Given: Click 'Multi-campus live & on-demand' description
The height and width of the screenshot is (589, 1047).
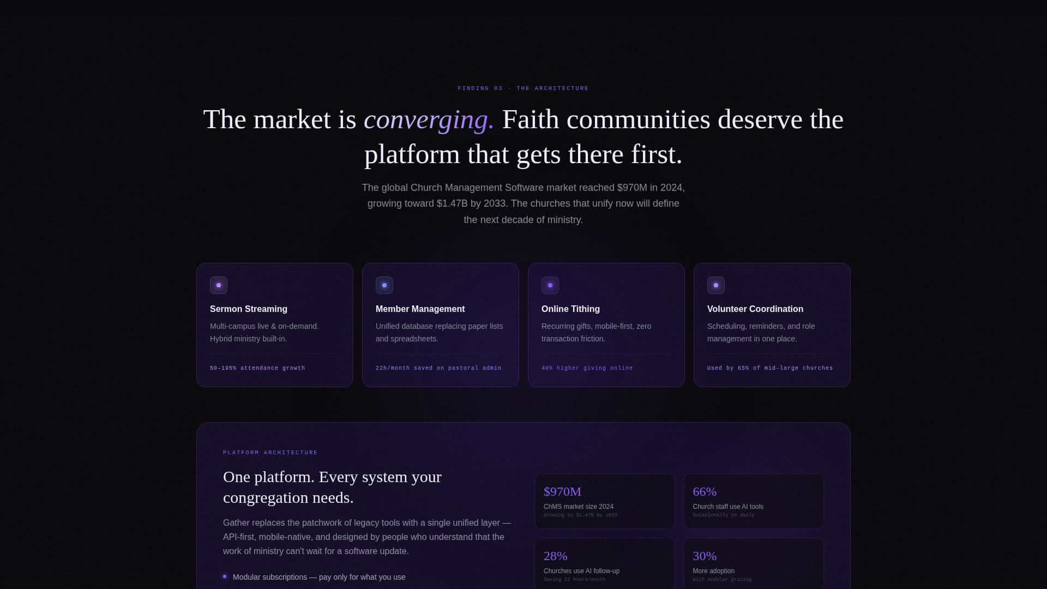Looking at the screenshot, I should coord(264,332).
